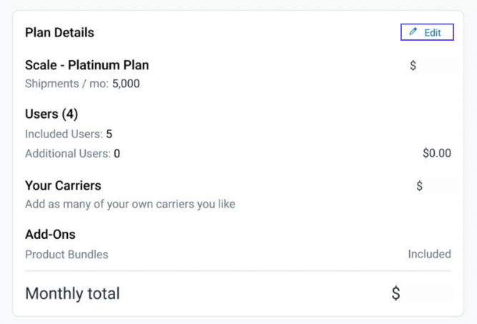Click the Monthly total label
The height and width of the screenshot is (324, 477).
72,293
